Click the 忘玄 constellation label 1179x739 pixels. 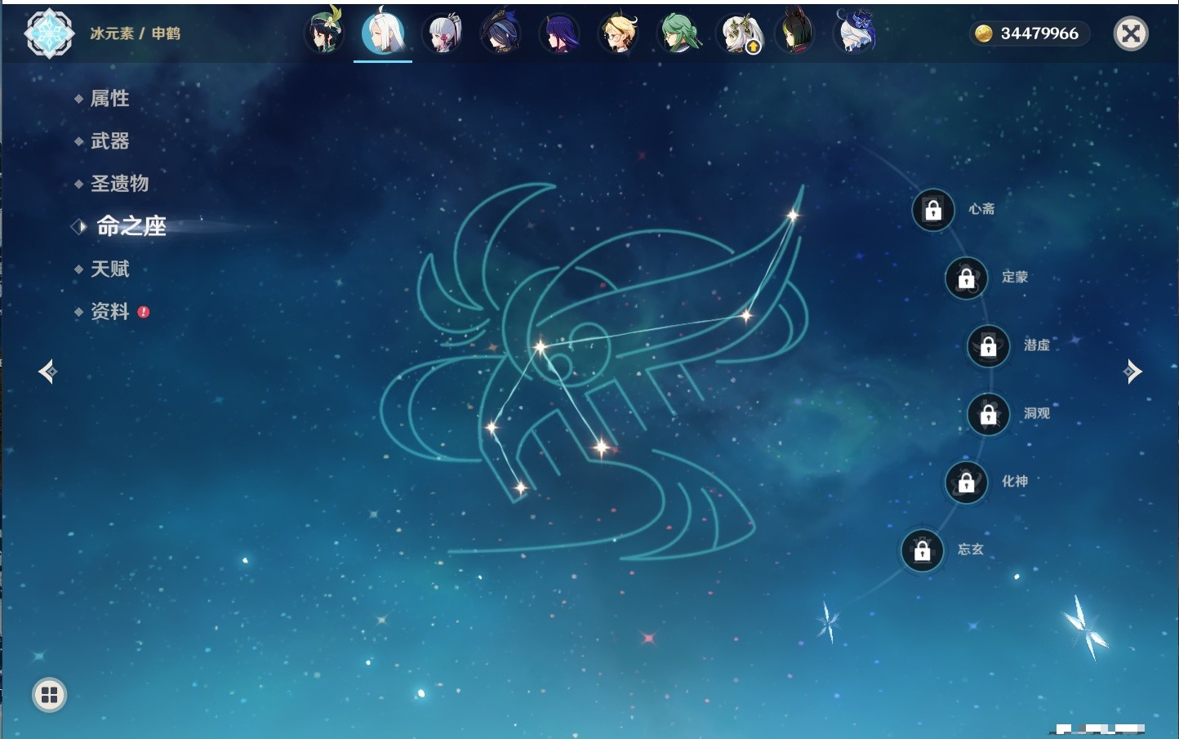point(971,550)
